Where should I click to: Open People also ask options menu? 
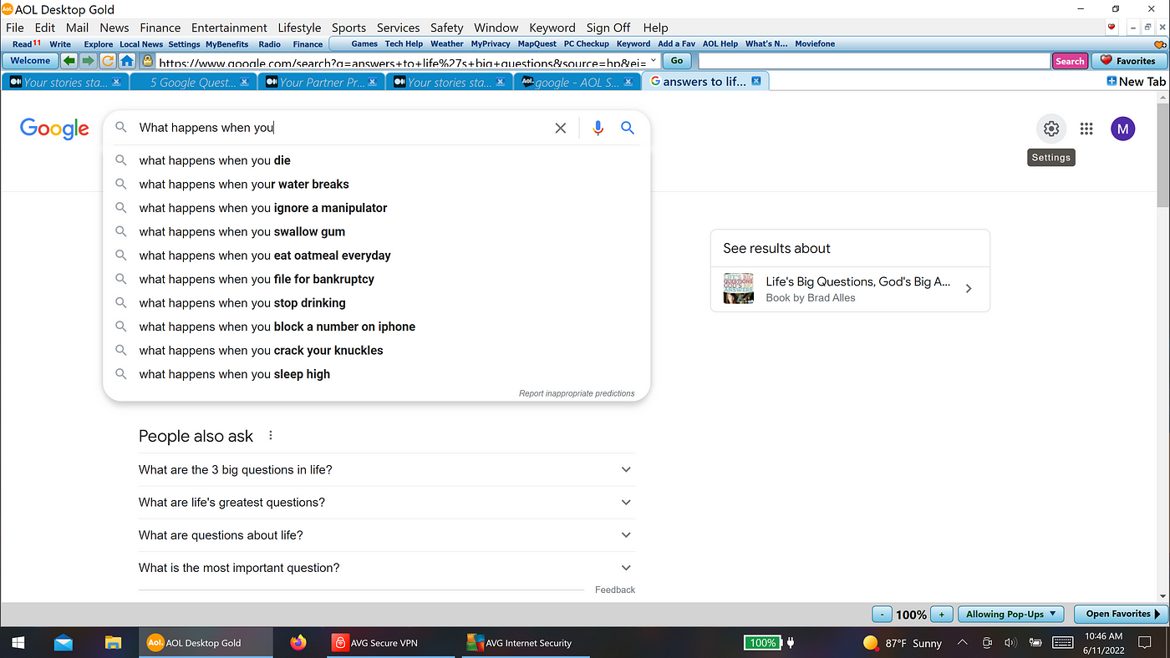(x=270, y=436)
